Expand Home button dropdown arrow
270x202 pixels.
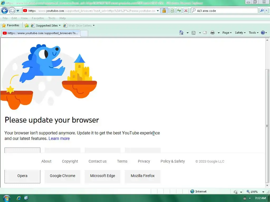[x=187, y=33]
